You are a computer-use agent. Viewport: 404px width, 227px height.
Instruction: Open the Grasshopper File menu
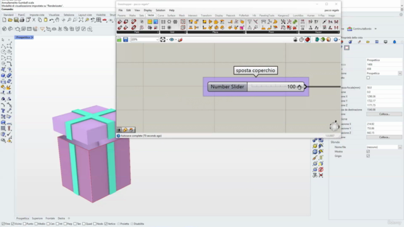(x=121, y=10)
